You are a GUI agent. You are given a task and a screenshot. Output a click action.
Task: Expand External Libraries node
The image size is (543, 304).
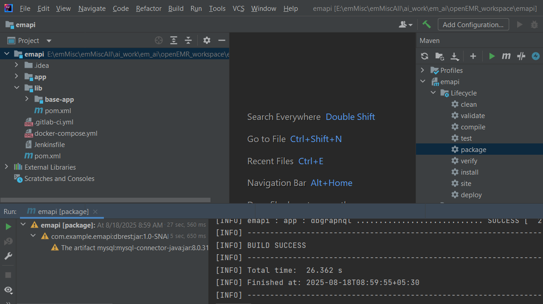coord(7,167)
